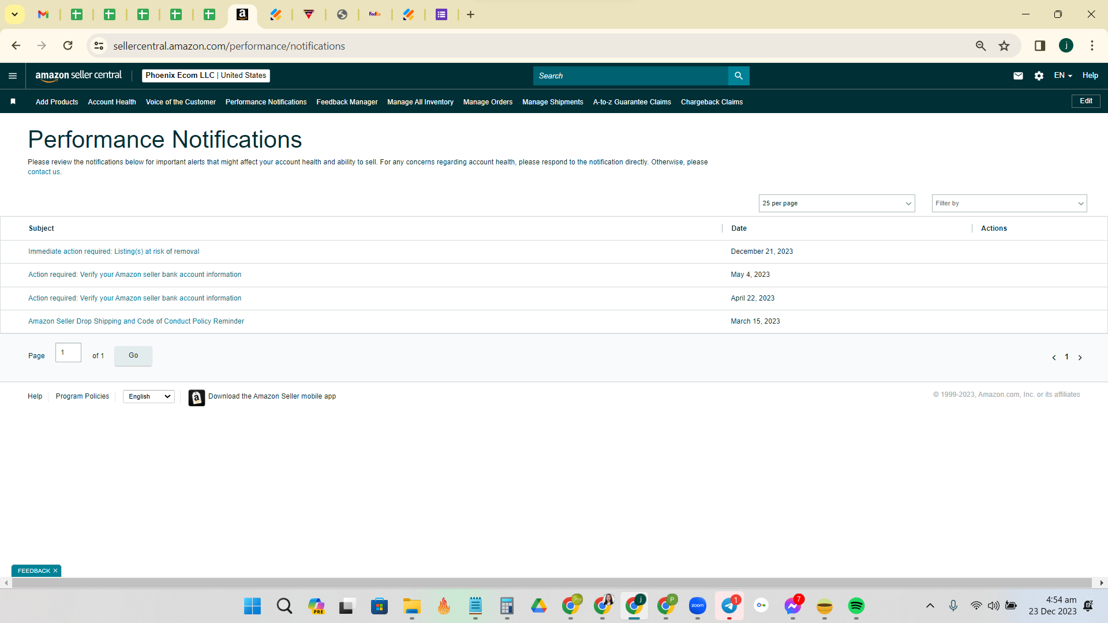The image size is (1108, 623).
Task: Open the EN language dropdown in header
Action: 1063,76
